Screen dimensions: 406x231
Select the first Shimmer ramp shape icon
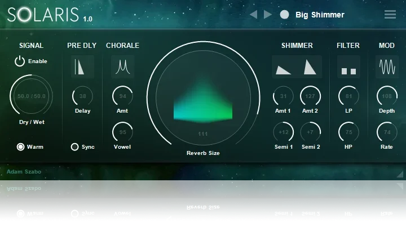[283, 67]
